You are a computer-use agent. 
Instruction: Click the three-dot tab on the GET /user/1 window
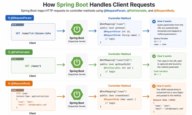[x=18, y=59]
